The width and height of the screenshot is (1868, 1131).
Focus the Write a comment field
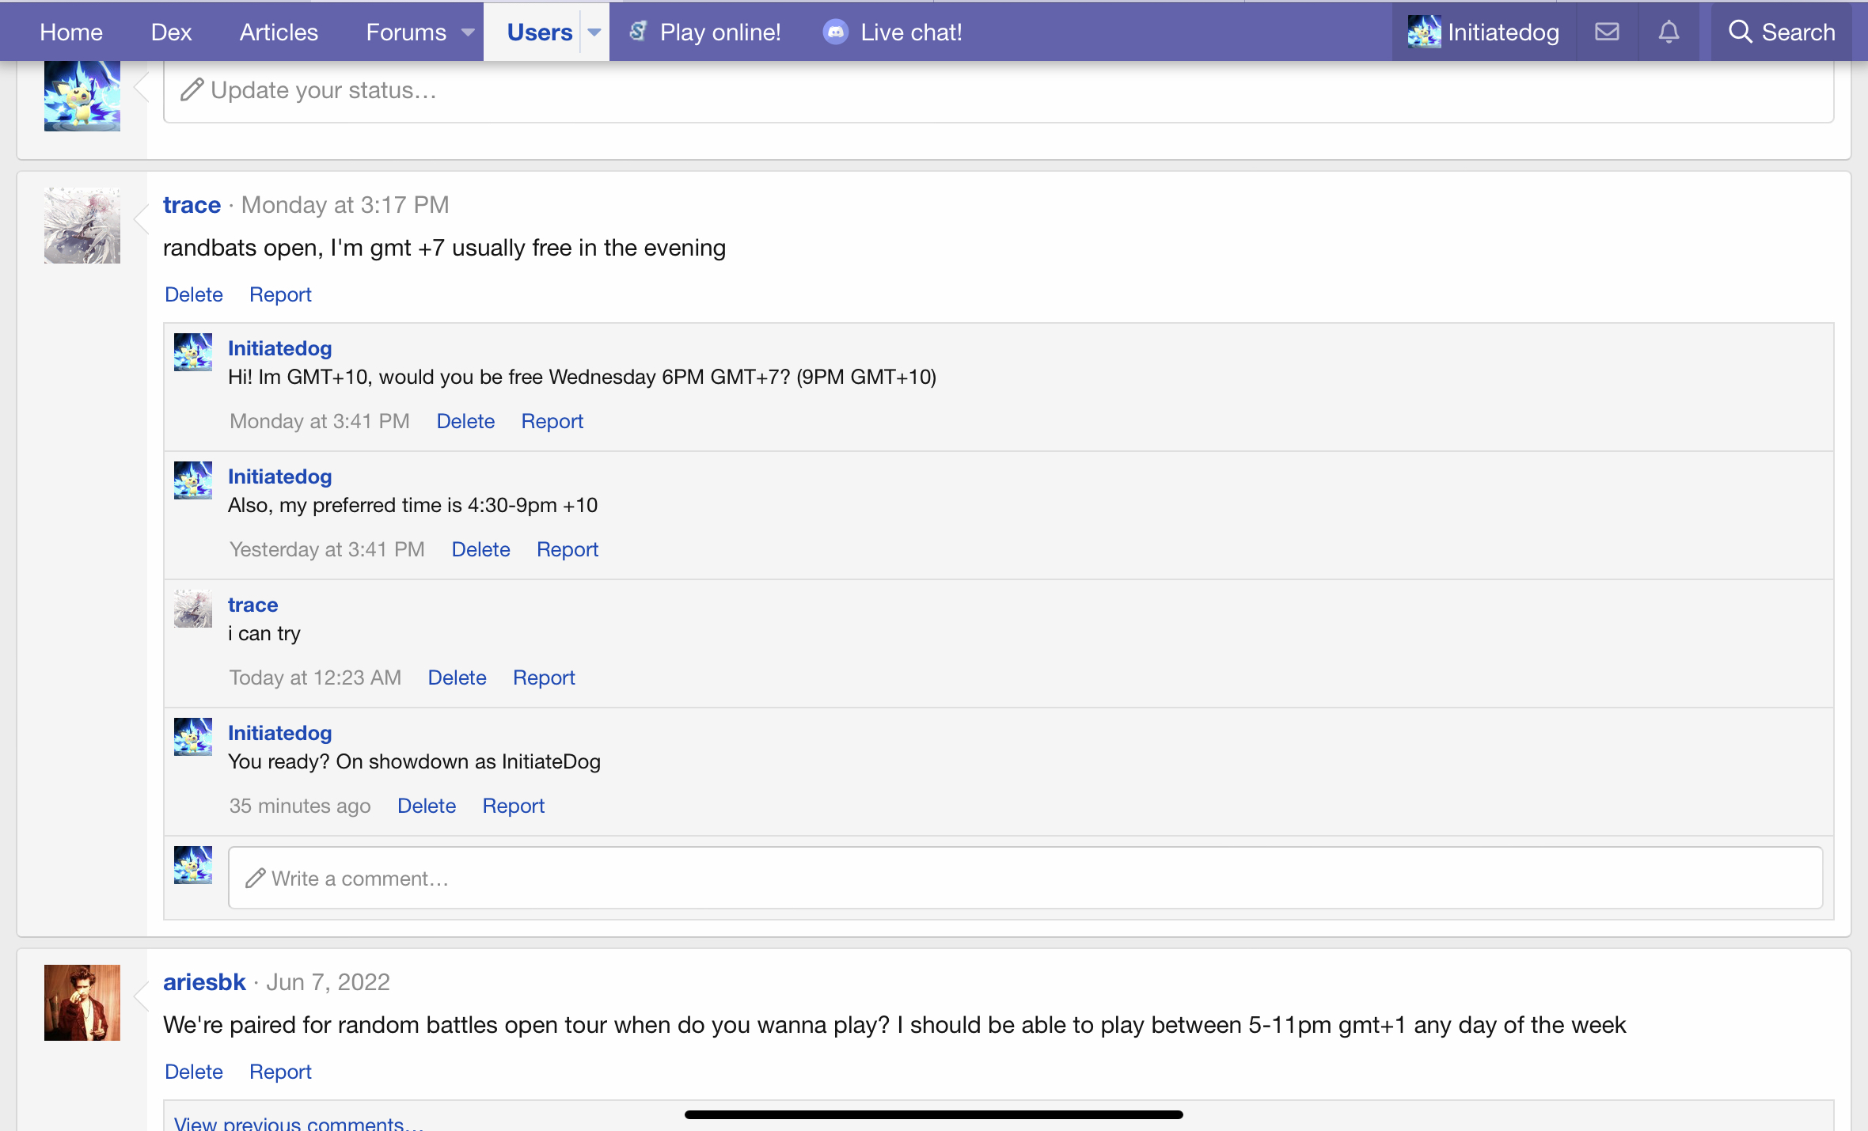[x=1025, y=878]
